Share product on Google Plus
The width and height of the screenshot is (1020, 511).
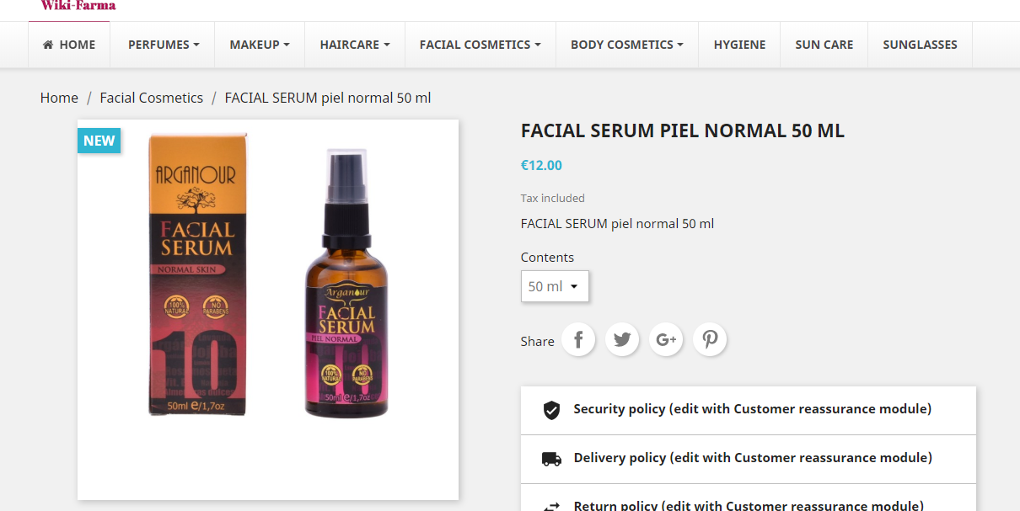tap(666, 339)
